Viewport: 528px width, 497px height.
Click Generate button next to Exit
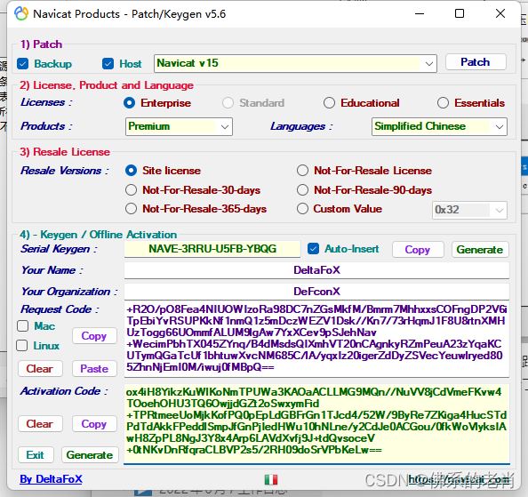90,455
